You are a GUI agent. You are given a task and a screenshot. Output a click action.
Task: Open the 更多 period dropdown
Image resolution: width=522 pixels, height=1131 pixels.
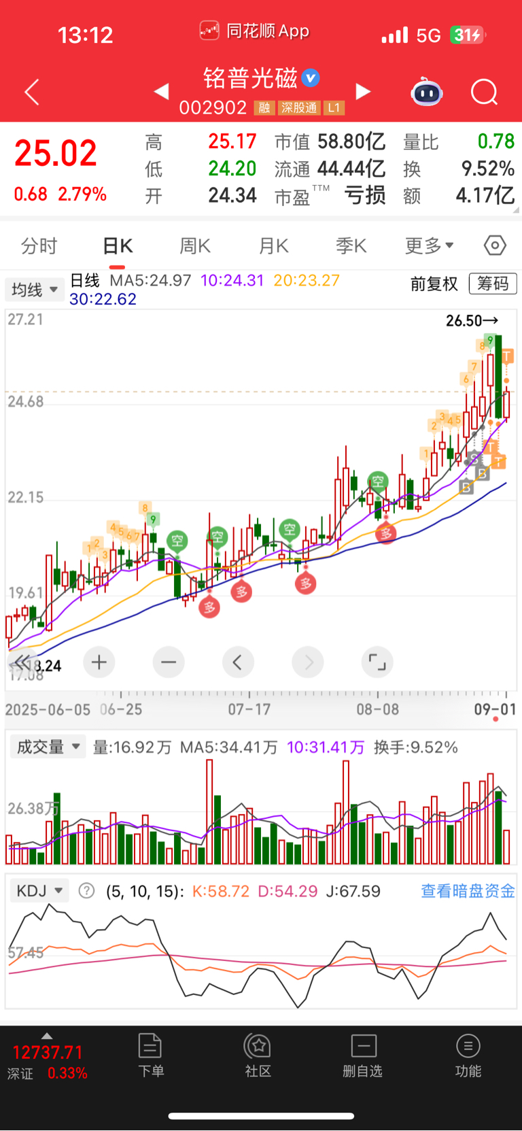click(430, 246)
